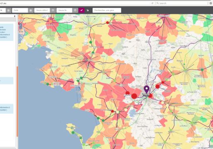Focus the Rechercher une gare field

click(107, 10)
